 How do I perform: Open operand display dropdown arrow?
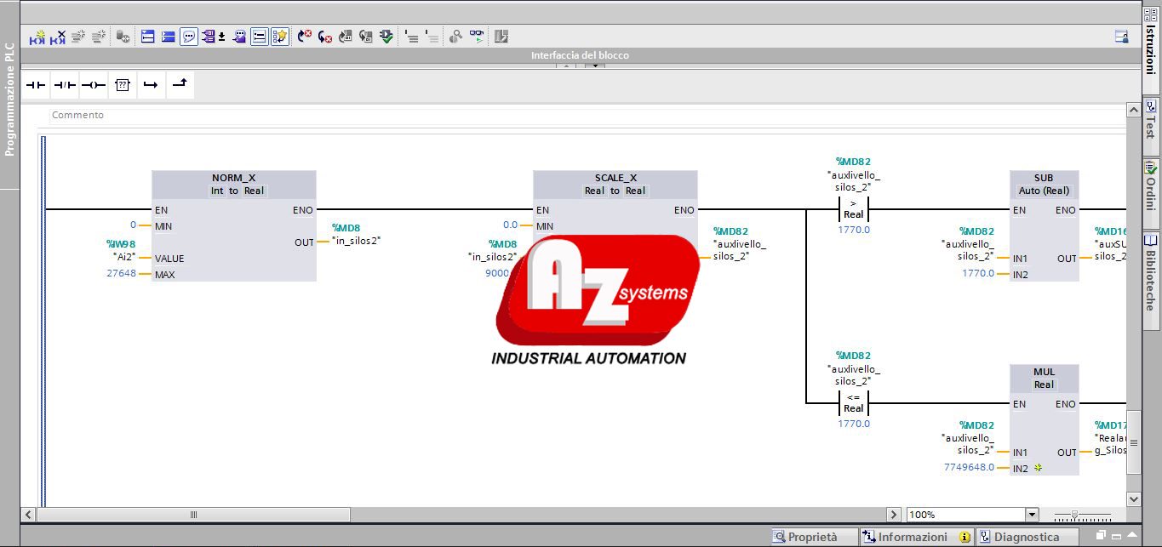(x=221, y=37)
